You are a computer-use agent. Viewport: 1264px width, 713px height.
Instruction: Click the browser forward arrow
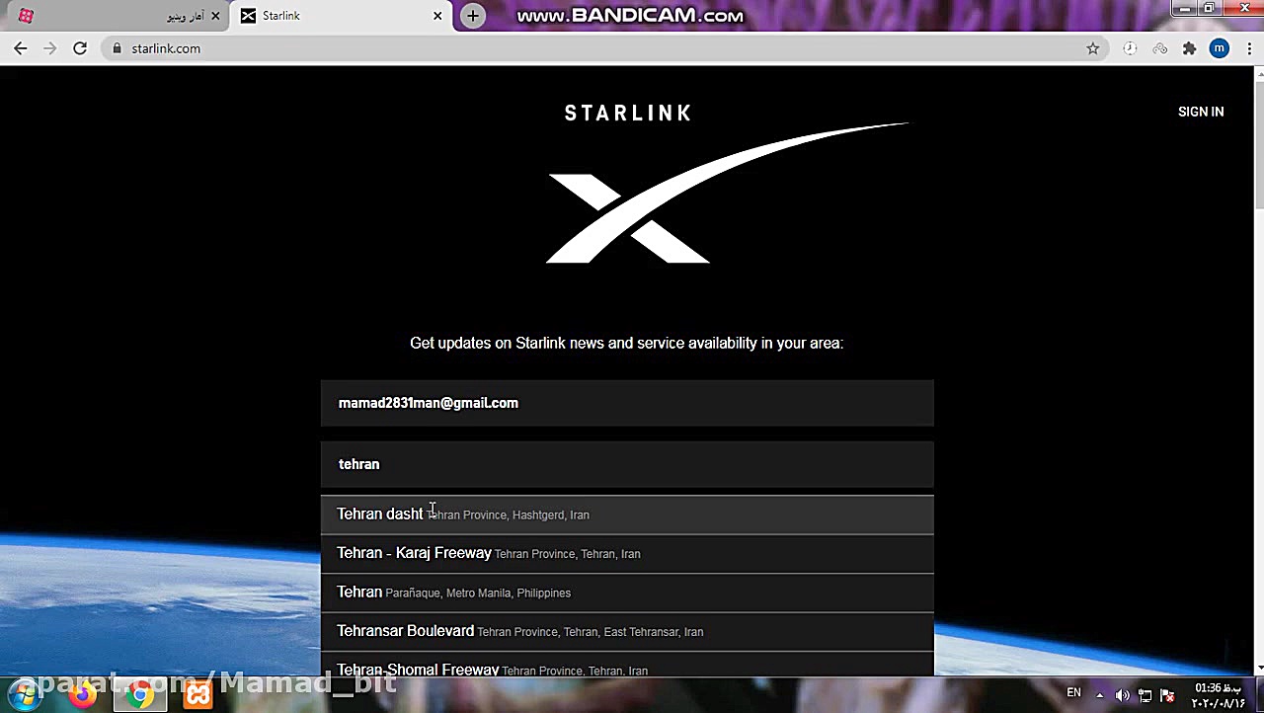50,48
